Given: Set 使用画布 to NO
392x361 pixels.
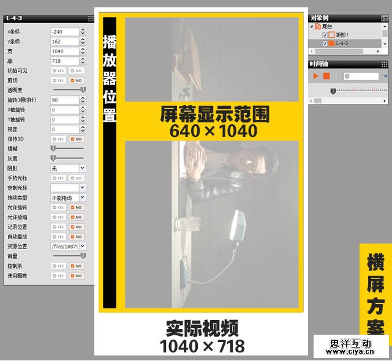Looking at the screenshot, I should [x=77, y=276].
